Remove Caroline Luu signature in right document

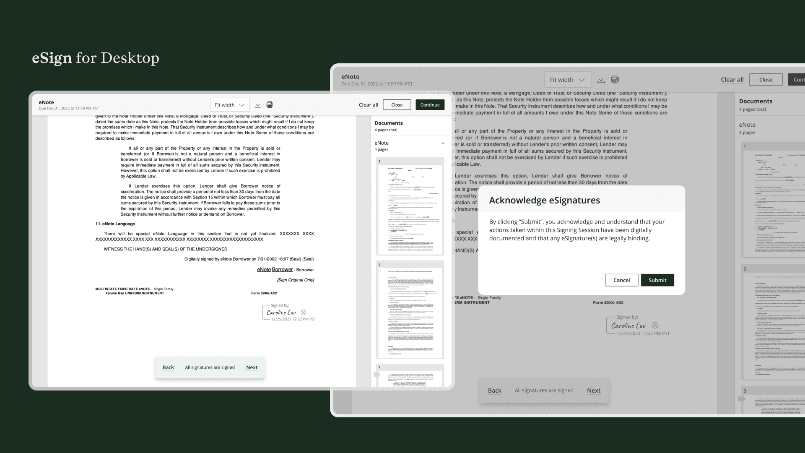[x=655, y=325]
